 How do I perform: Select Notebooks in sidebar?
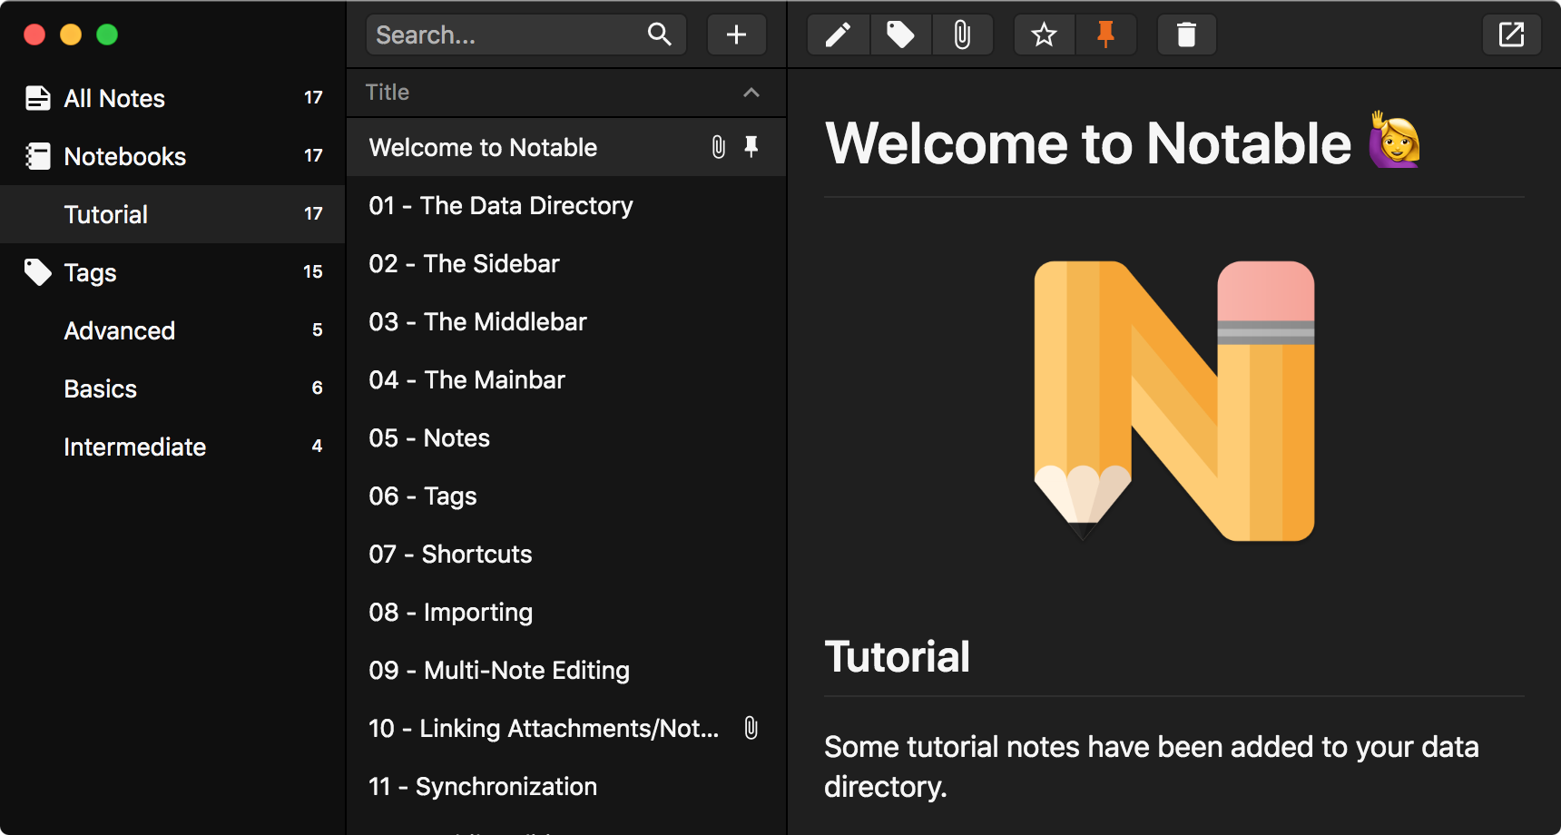(172, 156)
